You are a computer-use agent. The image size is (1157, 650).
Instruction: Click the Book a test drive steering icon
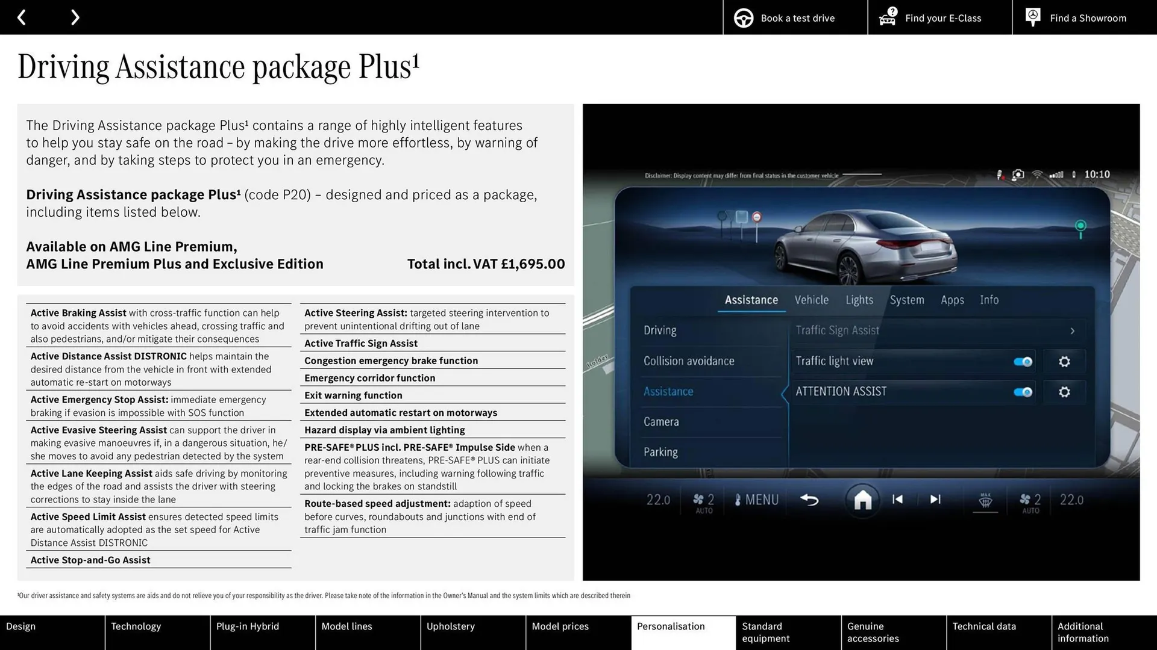(743, 17)
